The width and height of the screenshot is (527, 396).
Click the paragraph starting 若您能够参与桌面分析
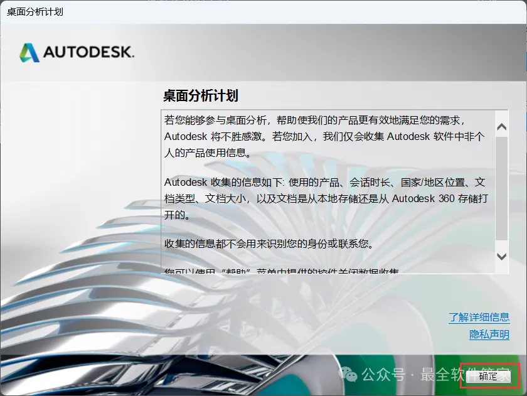coord(325,136)
